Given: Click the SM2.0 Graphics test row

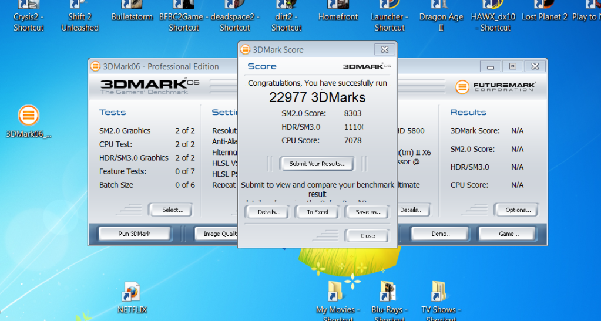Looking at the screenshot, I should click(x=147, y=131).
